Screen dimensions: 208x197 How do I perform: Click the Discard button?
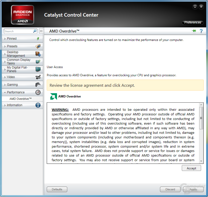pyautogui.click(x=170, y=189)
